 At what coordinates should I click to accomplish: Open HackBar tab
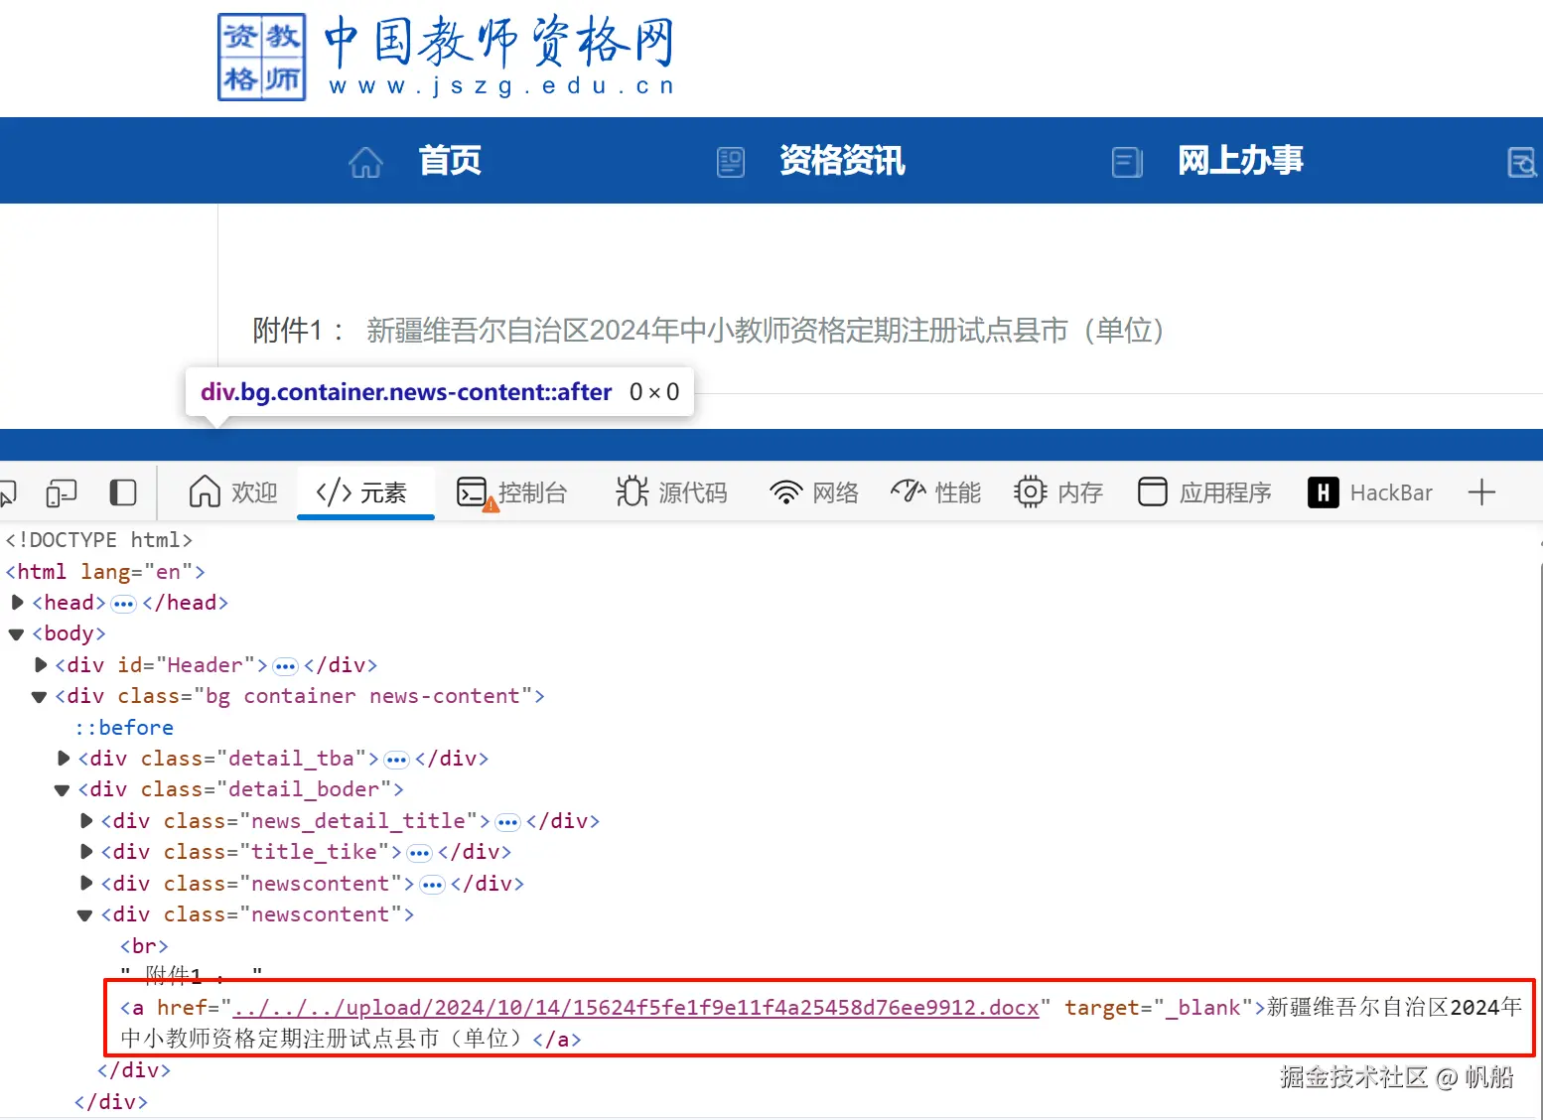tap(1370, 492)
